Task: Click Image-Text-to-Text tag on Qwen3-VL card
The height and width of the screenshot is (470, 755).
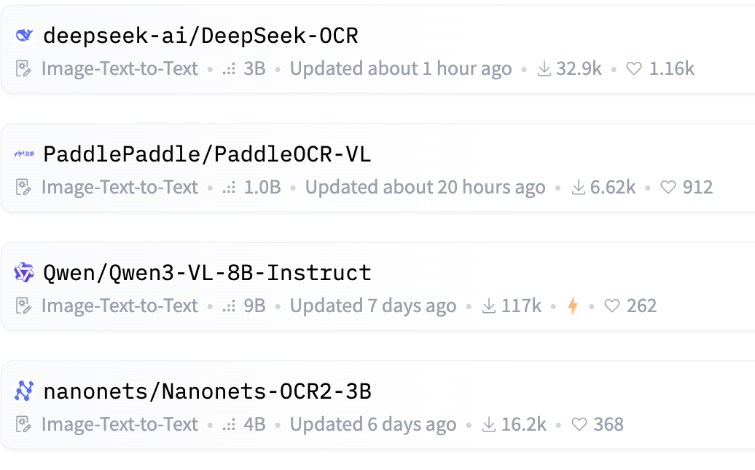Action: [x=120, y=306]
